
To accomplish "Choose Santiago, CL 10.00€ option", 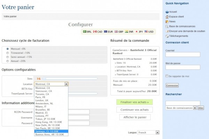I will coord(51,131).
